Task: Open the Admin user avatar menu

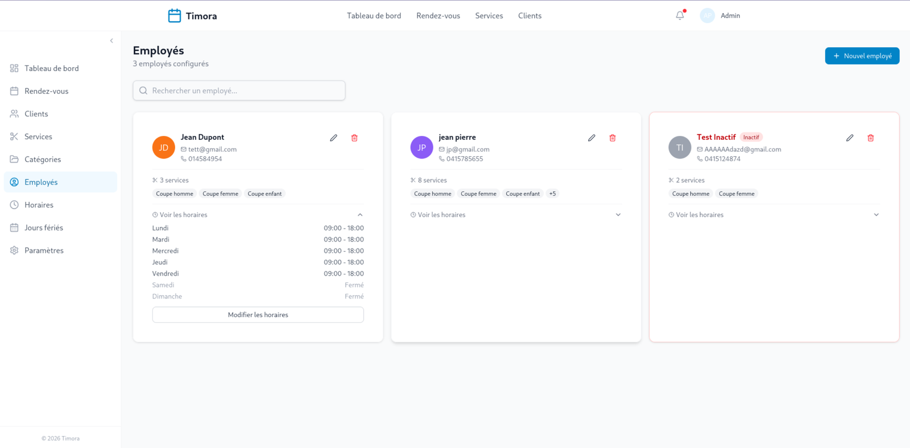Action: click(x=707, y=15)
